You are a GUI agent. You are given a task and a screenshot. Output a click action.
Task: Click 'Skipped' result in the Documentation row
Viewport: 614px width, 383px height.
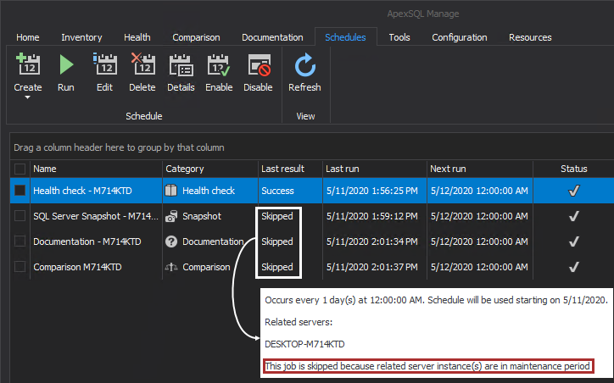(x=277, y=241)
